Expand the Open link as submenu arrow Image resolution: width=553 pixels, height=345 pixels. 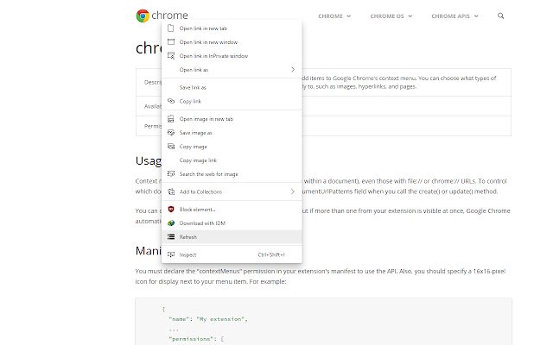click(293, 70)
